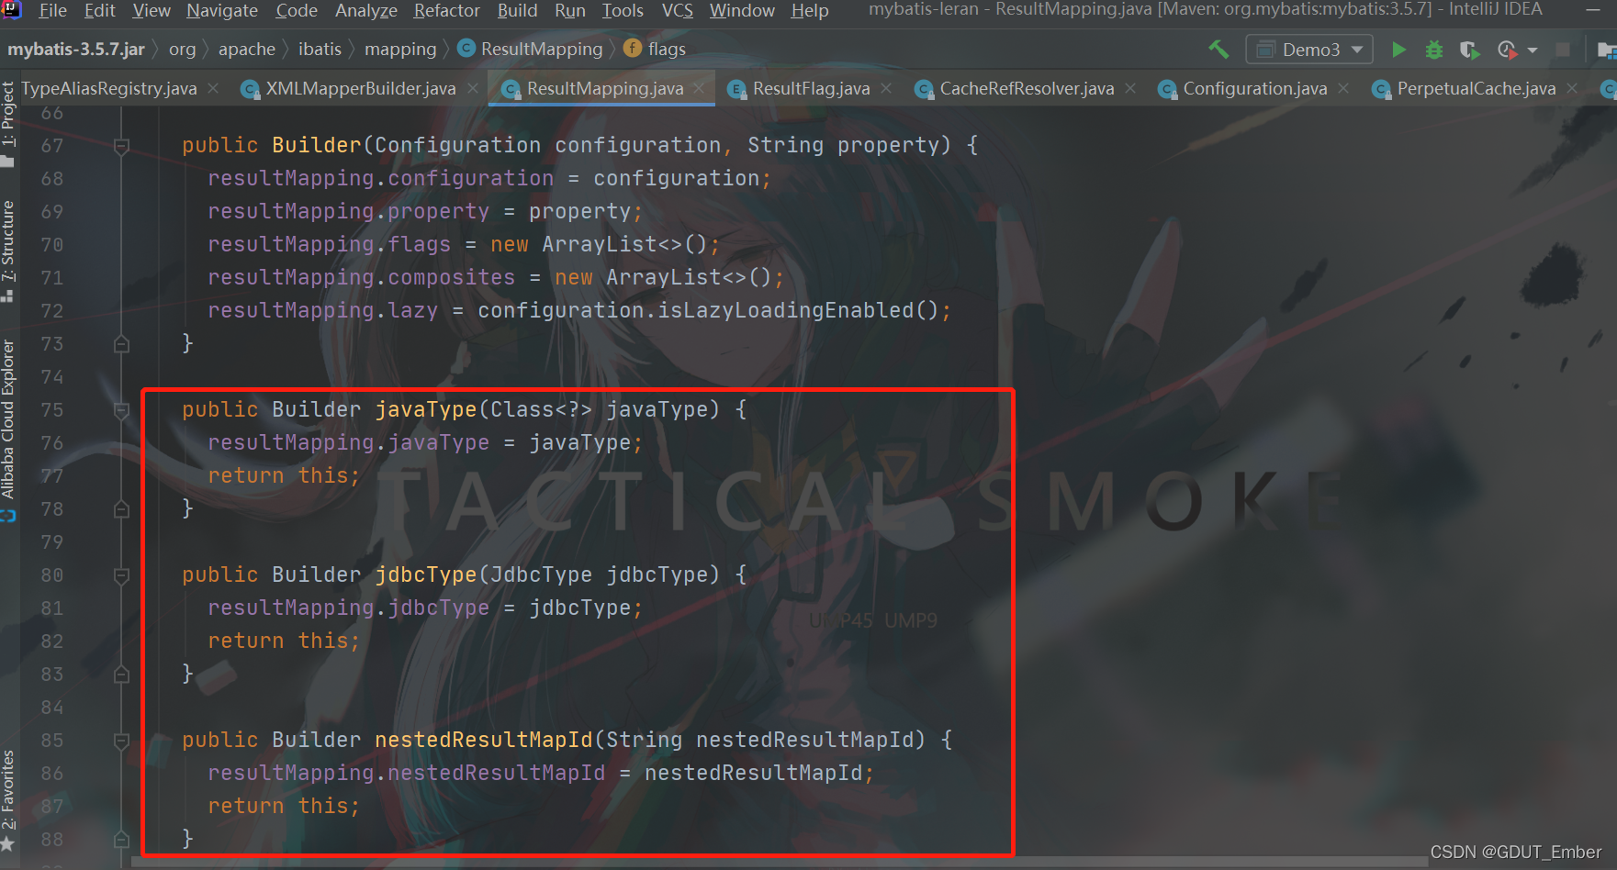Open the Analyze menu

366,10
